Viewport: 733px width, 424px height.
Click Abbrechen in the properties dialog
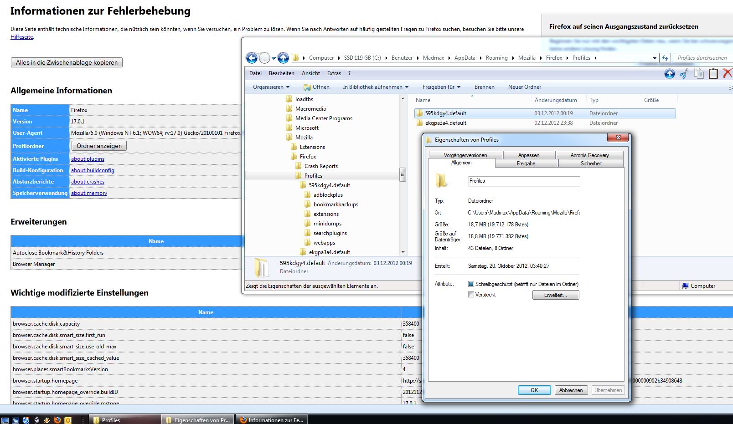tap(571, 390)
